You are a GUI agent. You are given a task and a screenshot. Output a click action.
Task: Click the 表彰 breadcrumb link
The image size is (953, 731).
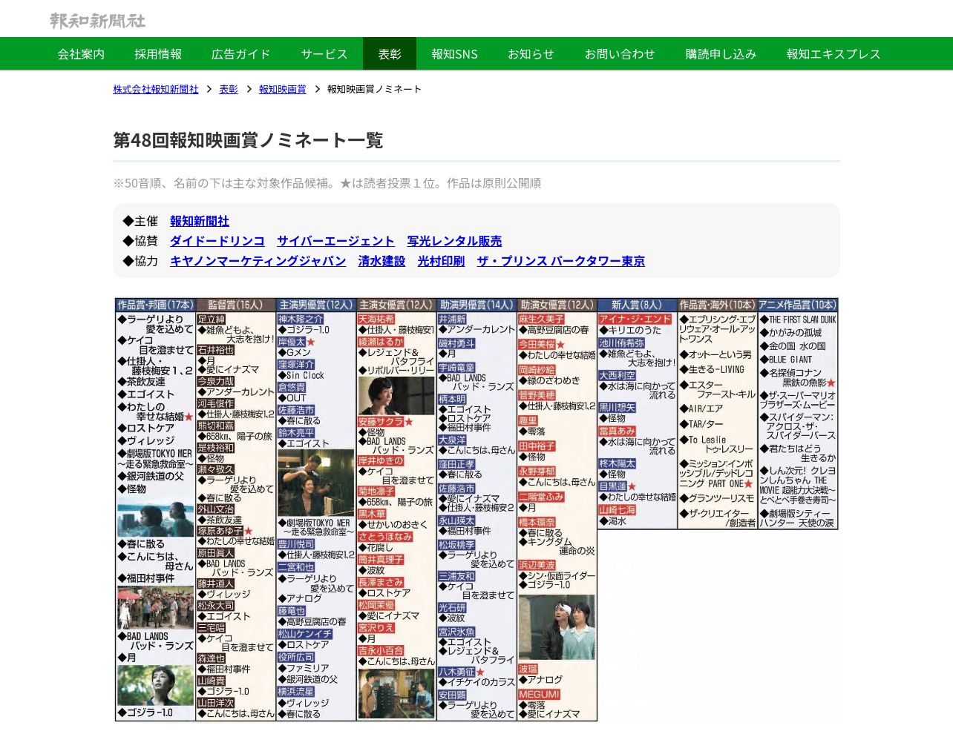coord(229,89)
